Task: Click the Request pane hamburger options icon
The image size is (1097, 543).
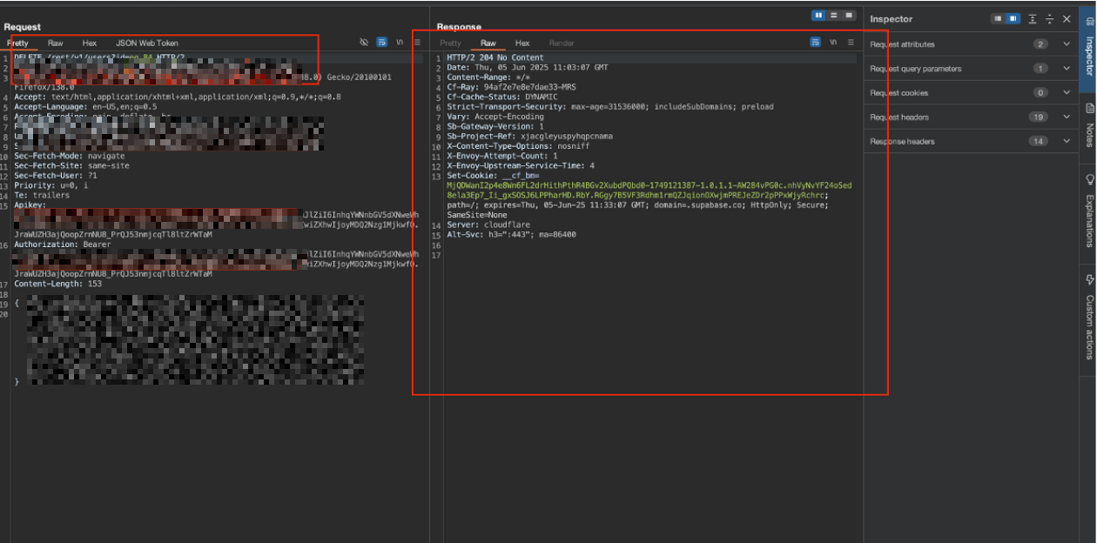Action: pos(417,42)
